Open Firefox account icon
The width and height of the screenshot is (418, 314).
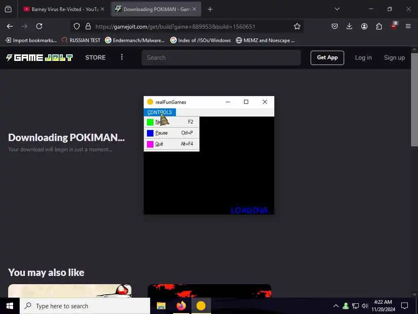pyautogui.click(x=364, y=26)
